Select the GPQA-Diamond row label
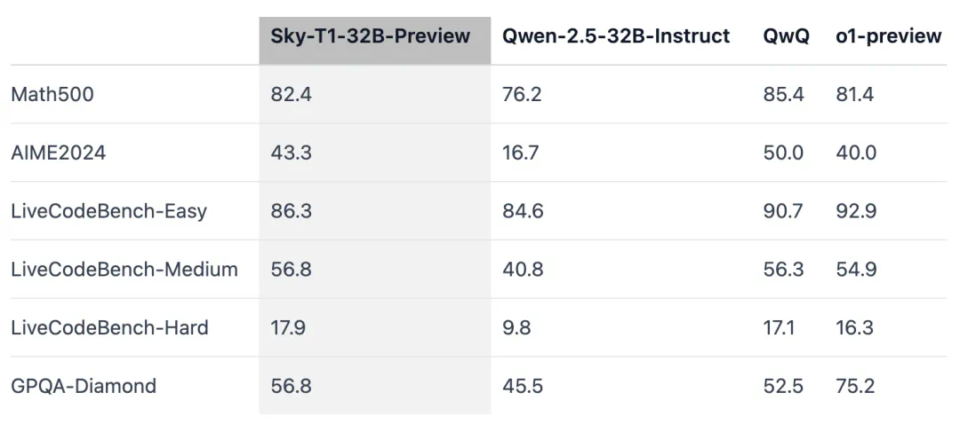Screen dimensions: 960x424 84,387
